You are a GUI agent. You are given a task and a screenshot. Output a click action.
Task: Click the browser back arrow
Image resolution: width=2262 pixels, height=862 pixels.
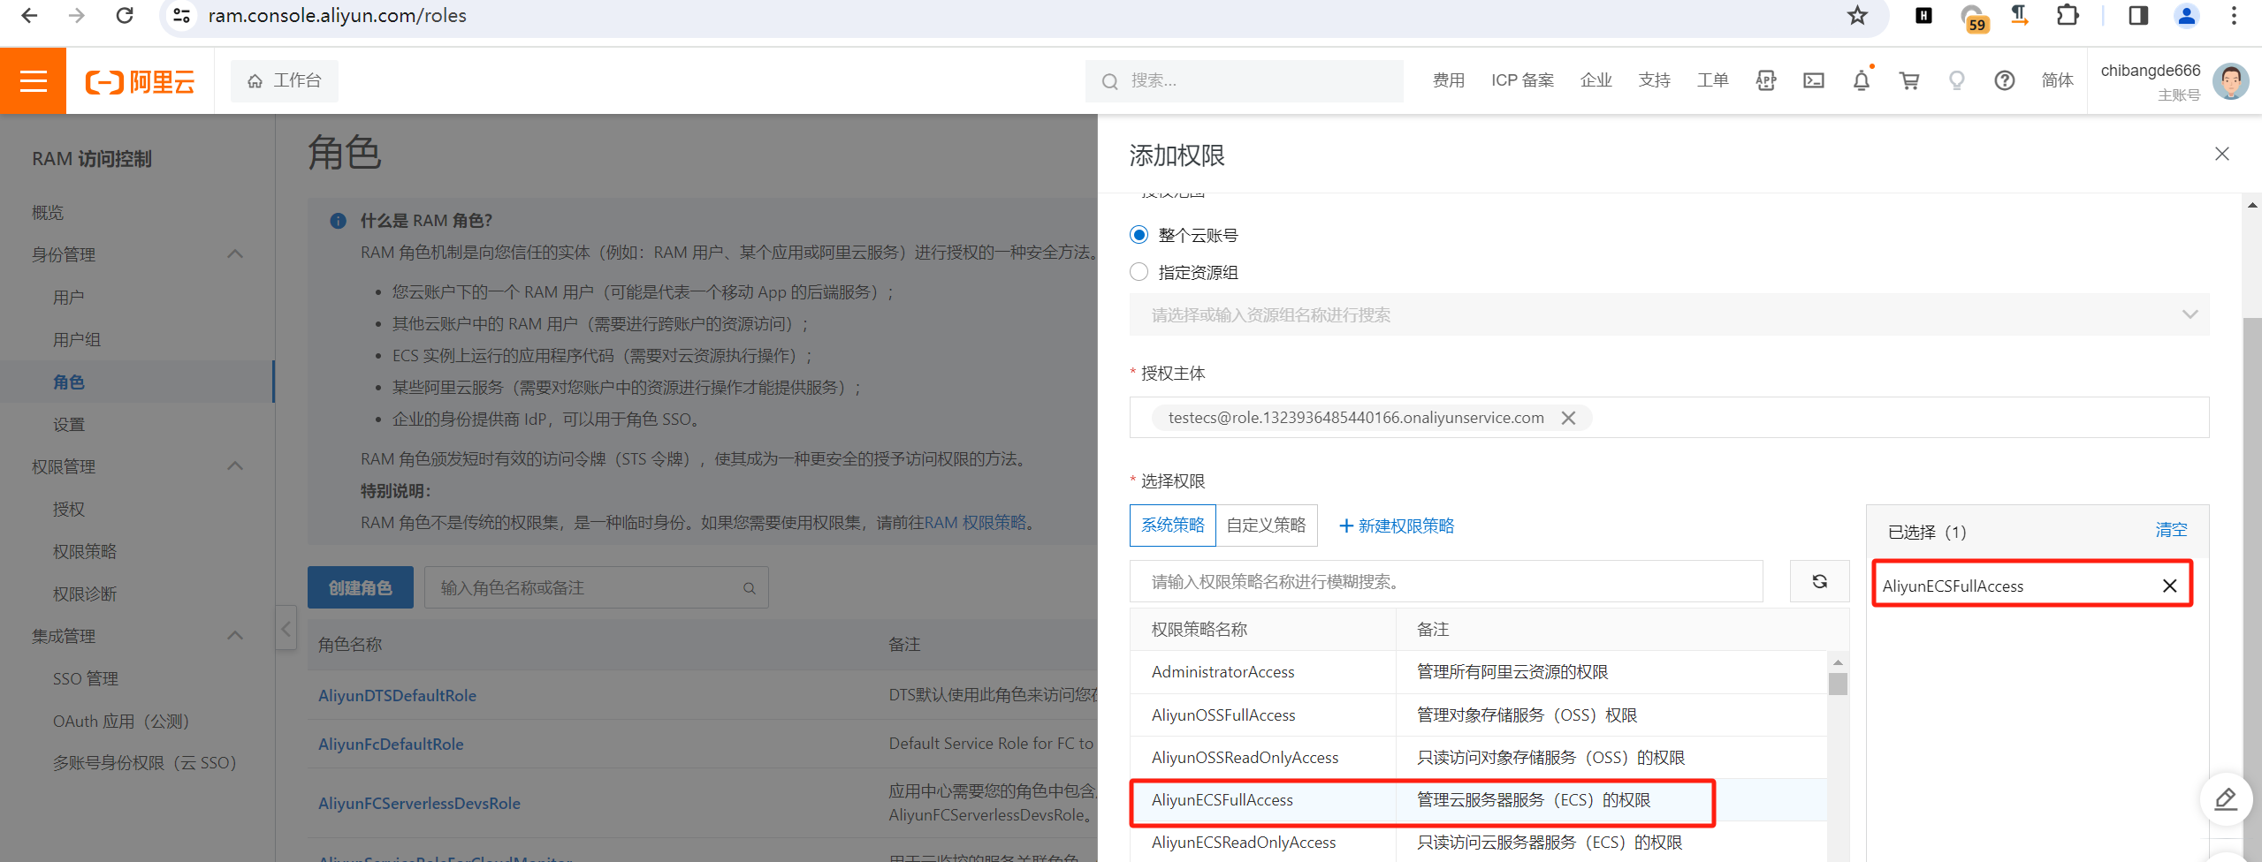(x=29, y=16)
